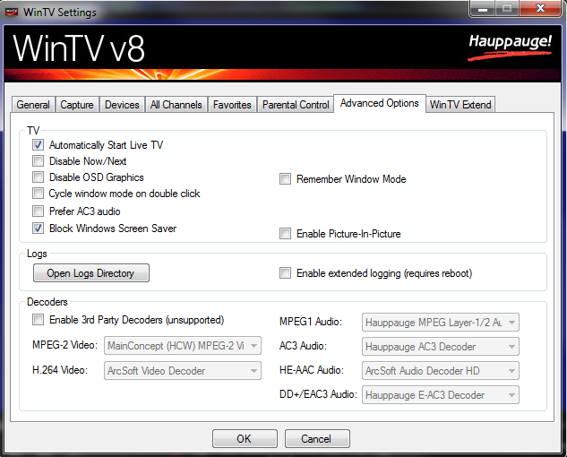Screen dimensions: 567x457
Task: Click the 'DD+/EAC3 Audio:' label
Action: (x=318, y=394)
